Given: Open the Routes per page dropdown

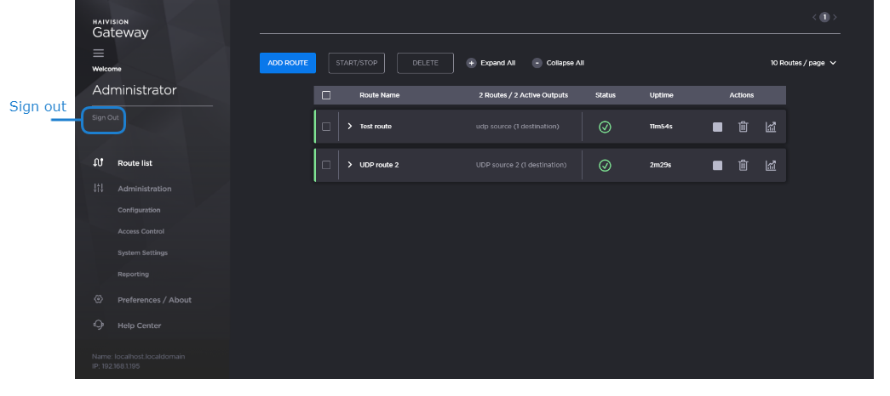Looking at the screenshot, I should click(803, 63).
